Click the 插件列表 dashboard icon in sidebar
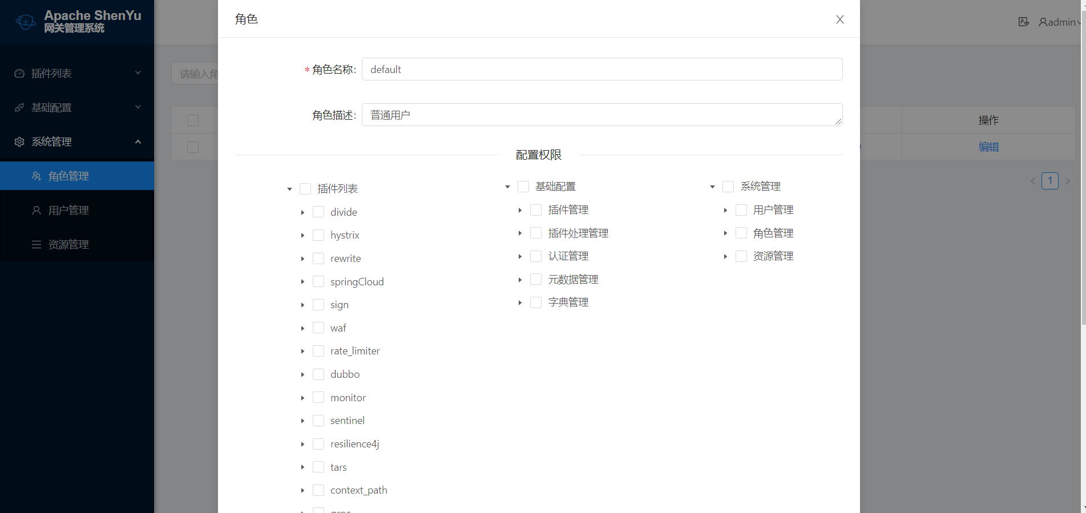This screenshot has width=1086, height=513. [19, 74]
